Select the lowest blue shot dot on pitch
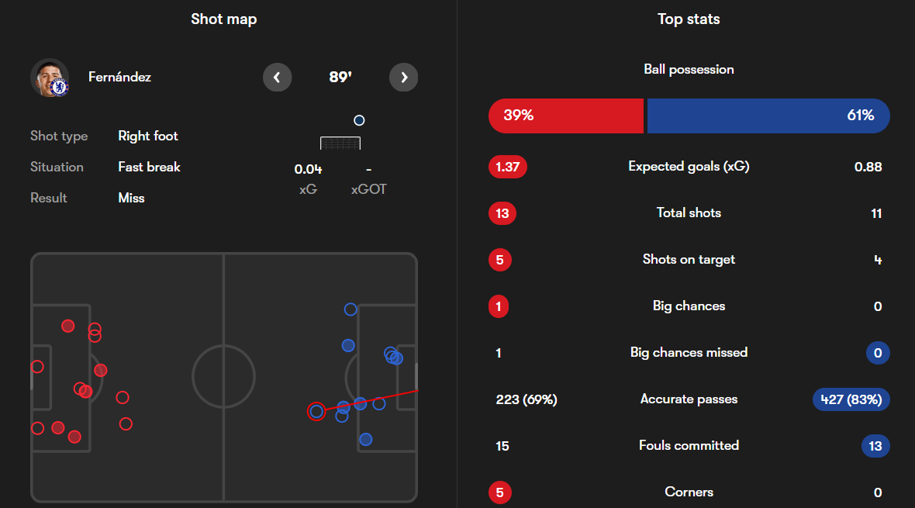 [366, 440]
